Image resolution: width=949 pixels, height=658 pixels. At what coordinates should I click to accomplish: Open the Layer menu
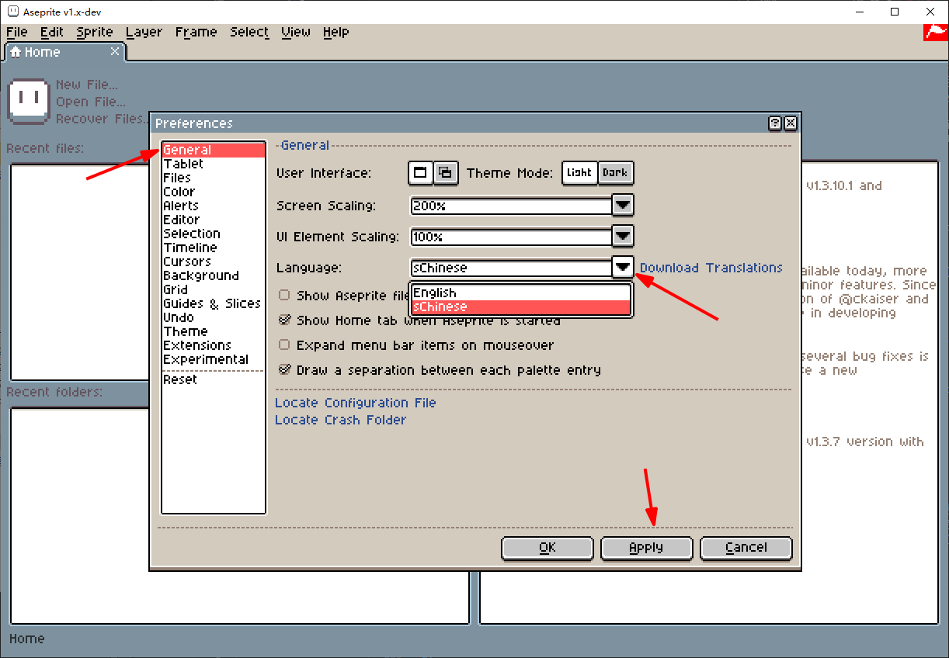[144, 32]
